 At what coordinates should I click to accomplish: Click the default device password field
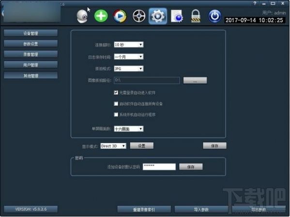[x=159, y=167]
